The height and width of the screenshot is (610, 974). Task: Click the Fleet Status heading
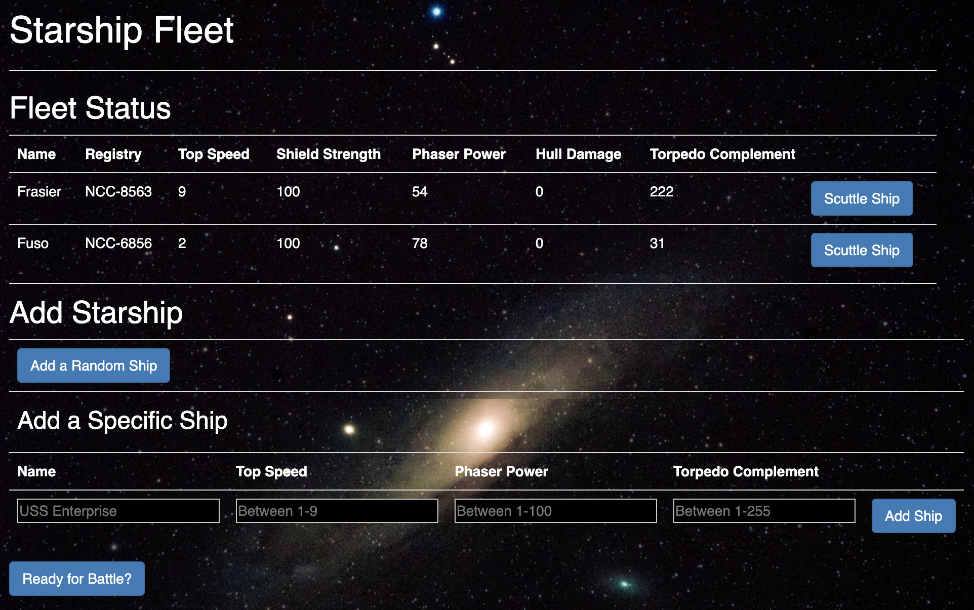pyautogui.click(x=90, y=108)
